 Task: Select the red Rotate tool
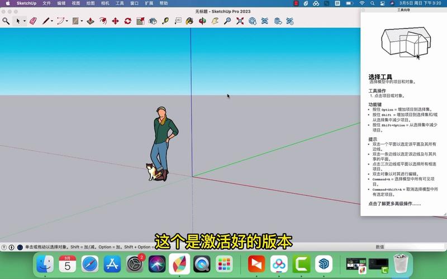pos(128,21)
